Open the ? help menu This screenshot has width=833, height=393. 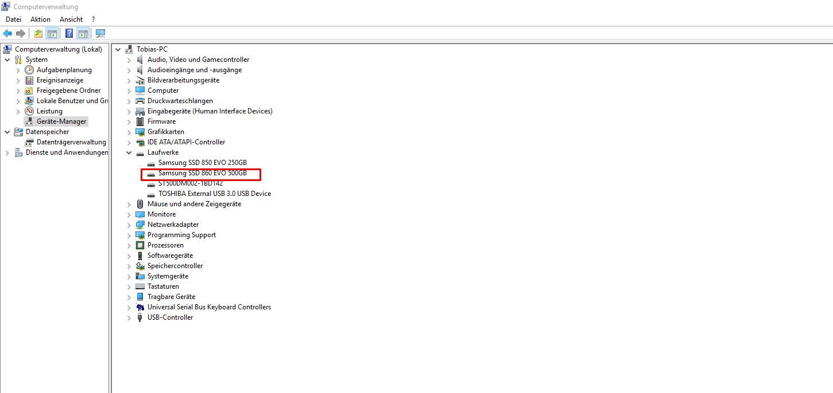click(93, 19)
